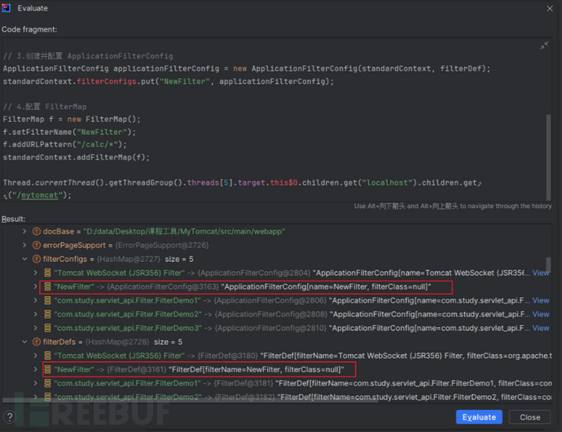The image size is (562, 432).
Task: Expand the errorPageSupport node
Action: [x=24, y=245]
